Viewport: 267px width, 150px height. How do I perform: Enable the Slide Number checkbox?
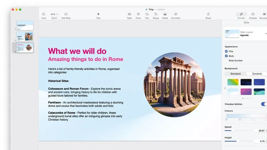[x=226, y=61]
